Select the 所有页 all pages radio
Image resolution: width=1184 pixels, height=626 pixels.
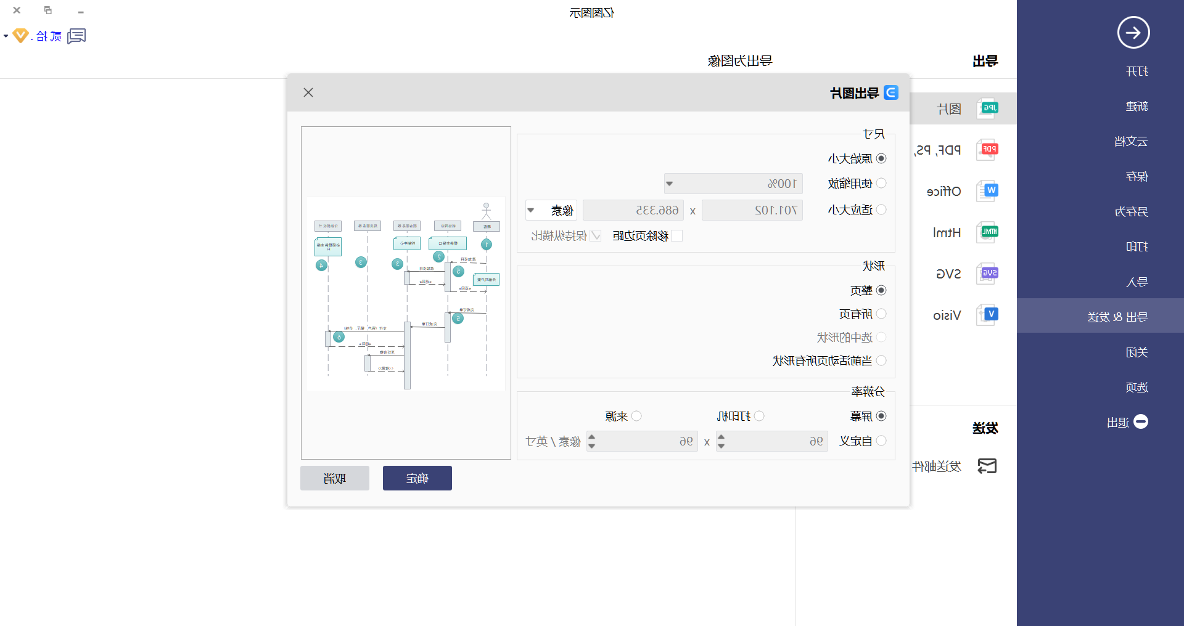pos(881,314)
